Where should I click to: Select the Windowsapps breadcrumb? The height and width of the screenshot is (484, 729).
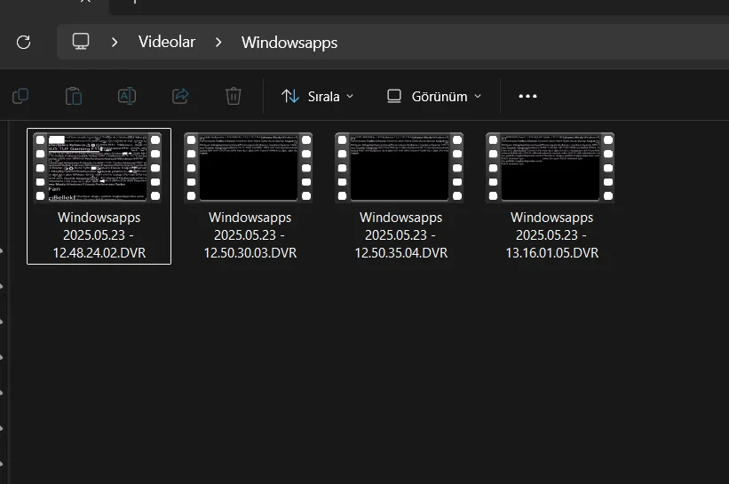[x=289, y=43]
